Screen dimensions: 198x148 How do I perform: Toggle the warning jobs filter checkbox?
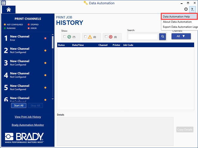(x=85, y=37)
